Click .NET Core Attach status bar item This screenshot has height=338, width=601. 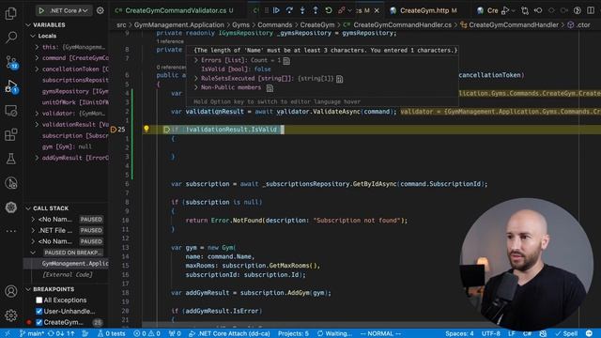pos(229,333)
